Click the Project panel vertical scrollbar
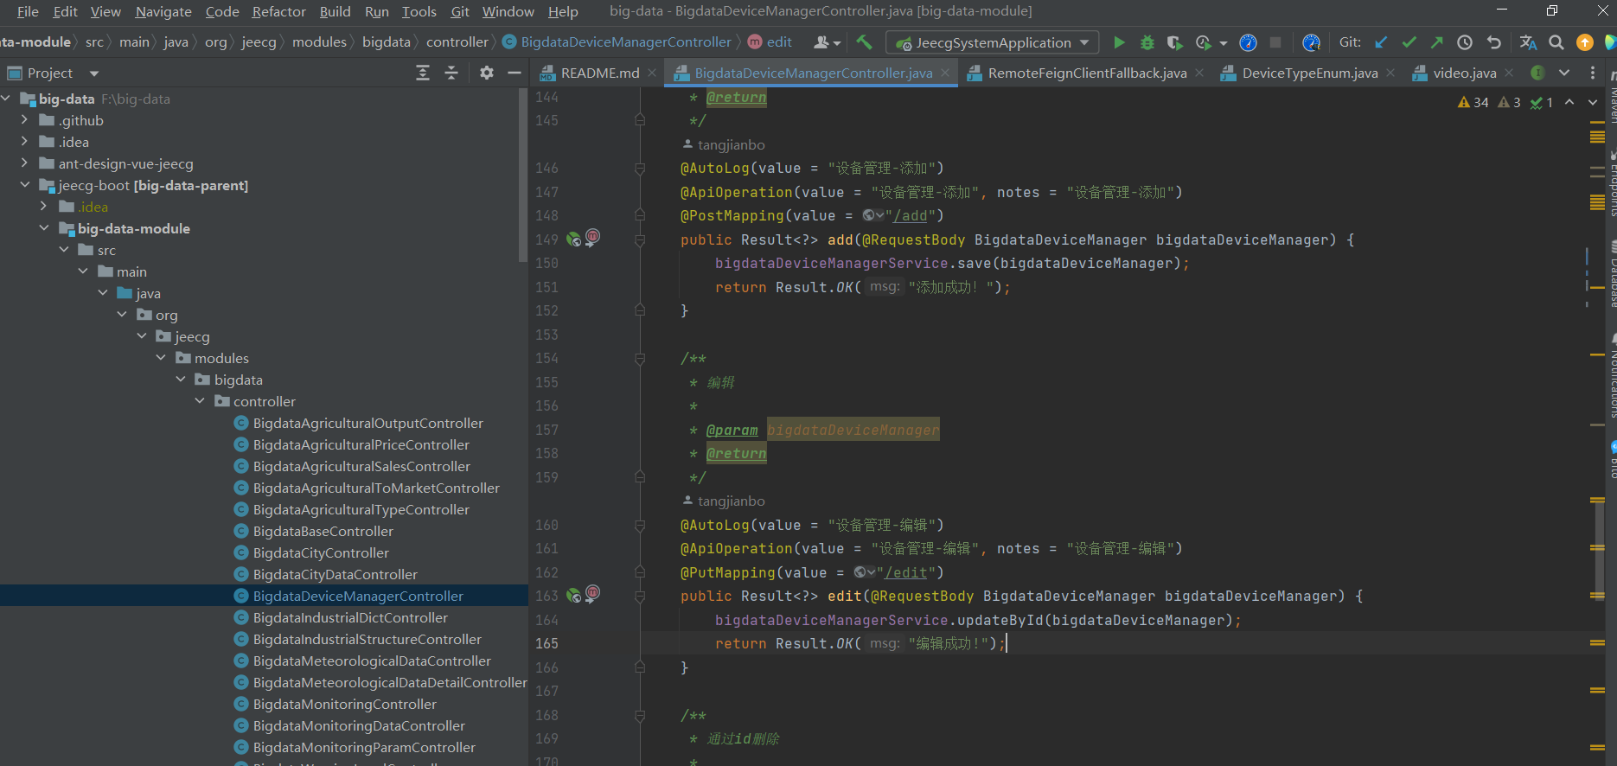1617x766 pixels. point(522,176)
